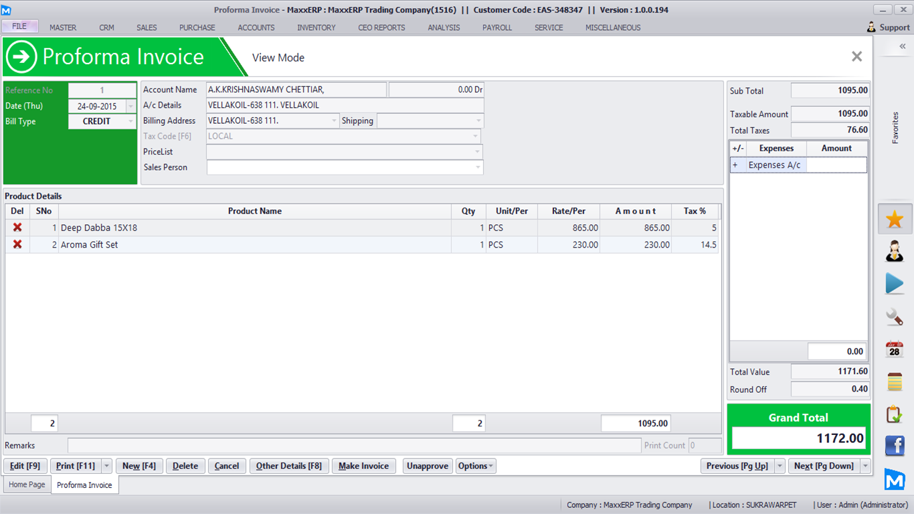Screen dimensions: 914x514
Task: Open the wrench tools icon
Action: tap(895, 317)
